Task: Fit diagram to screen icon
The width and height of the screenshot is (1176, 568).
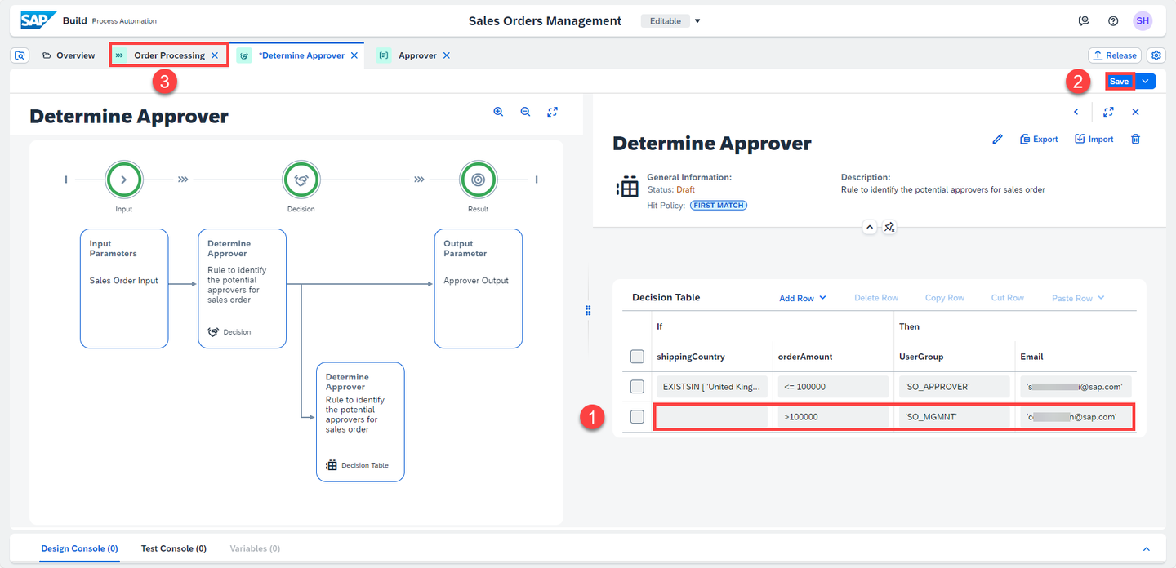Action: [x=552, y=112]
